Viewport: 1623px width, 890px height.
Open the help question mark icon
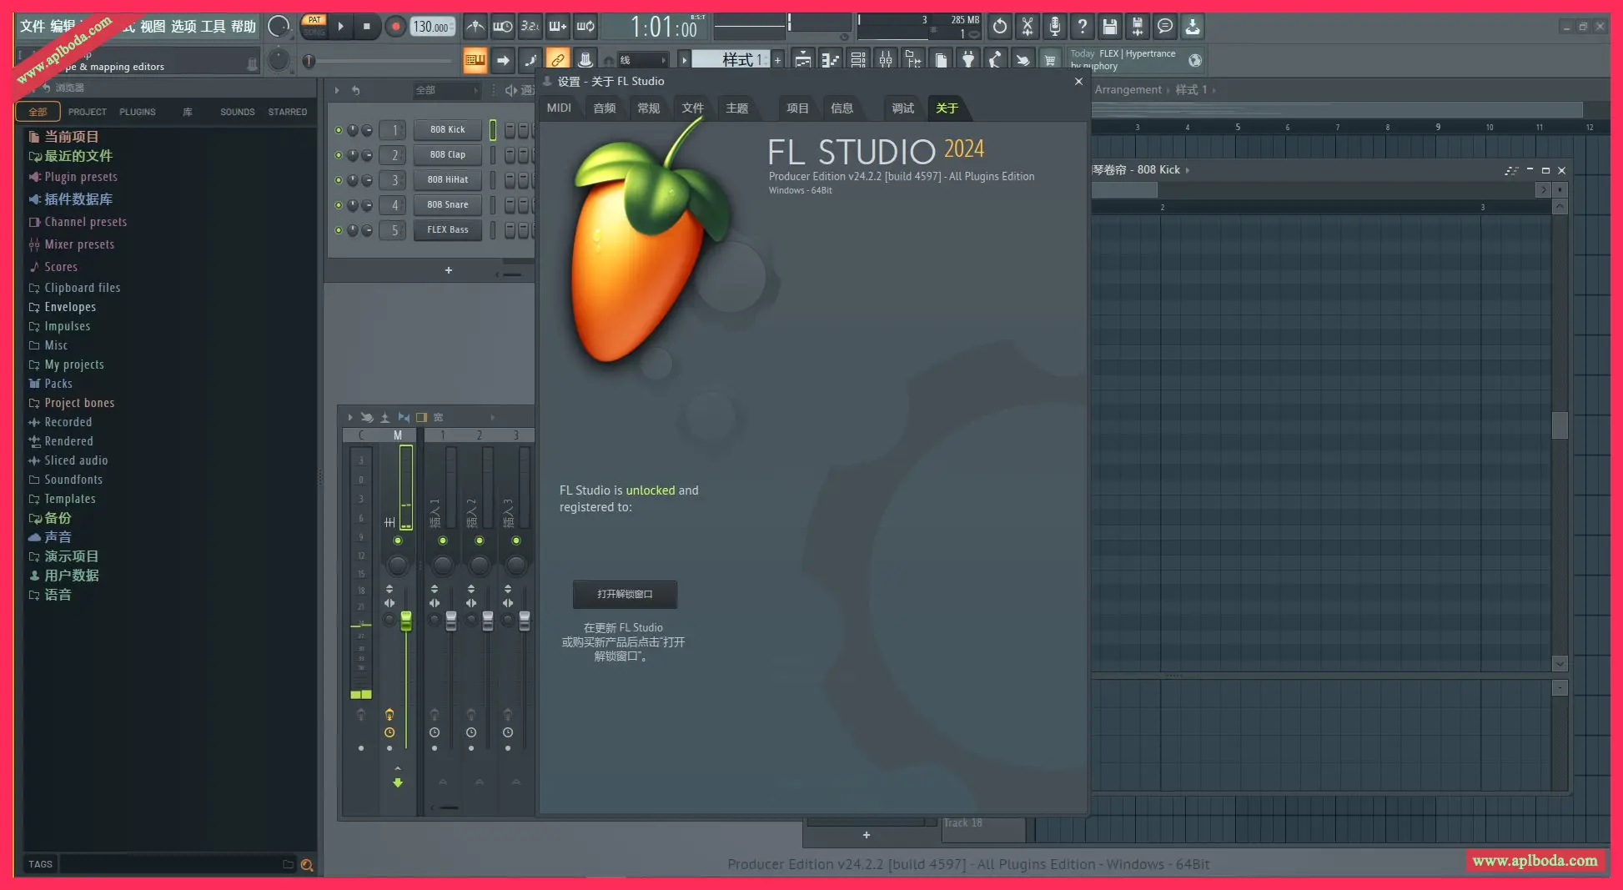[x=1082, y=27]
